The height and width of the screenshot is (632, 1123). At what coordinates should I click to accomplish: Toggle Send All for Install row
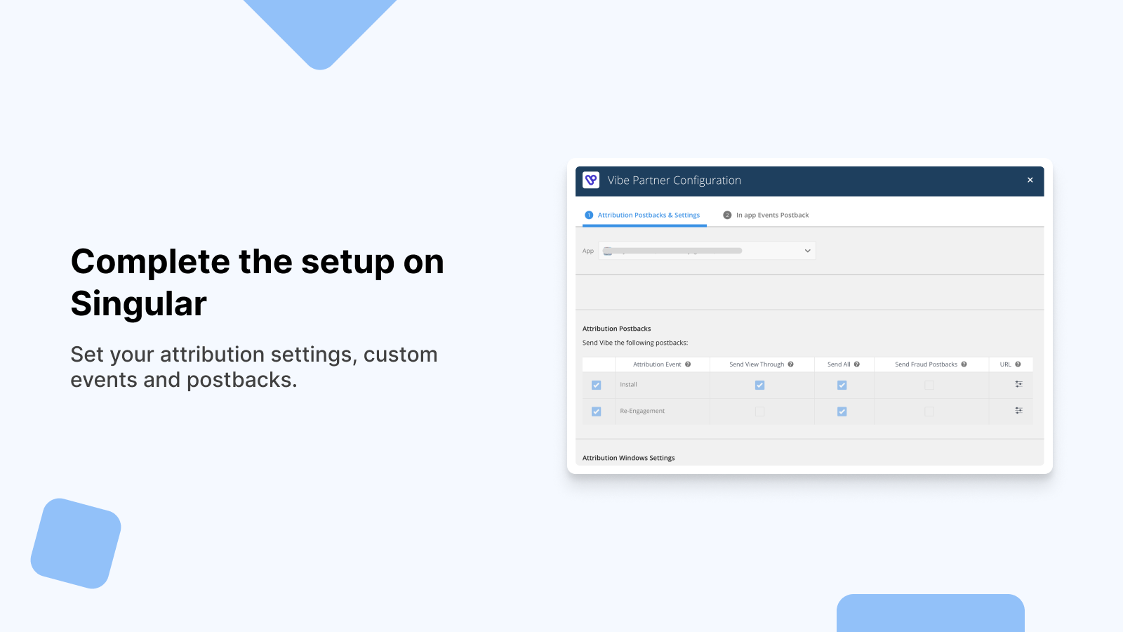coord(842,385)
